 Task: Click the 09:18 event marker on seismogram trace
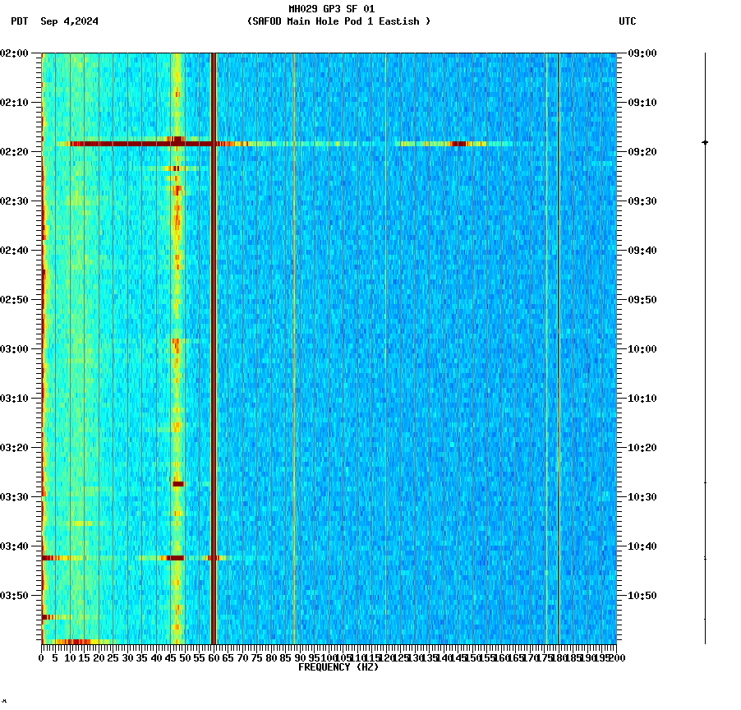[x=705, y=141]
